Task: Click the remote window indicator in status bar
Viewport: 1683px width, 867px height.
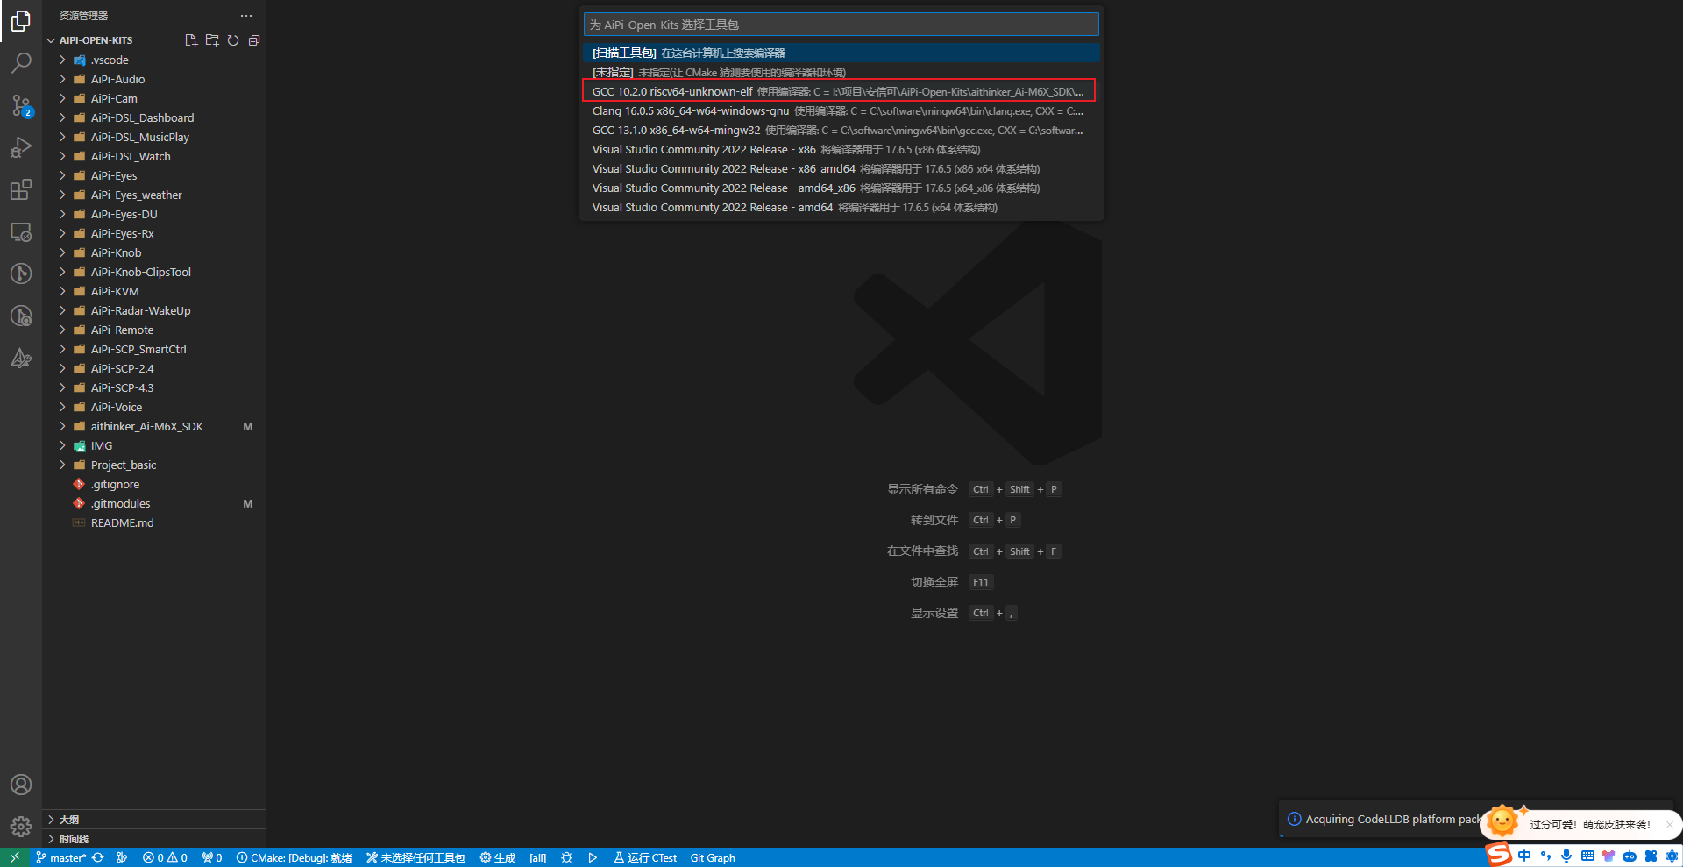Action: point(15,857)
